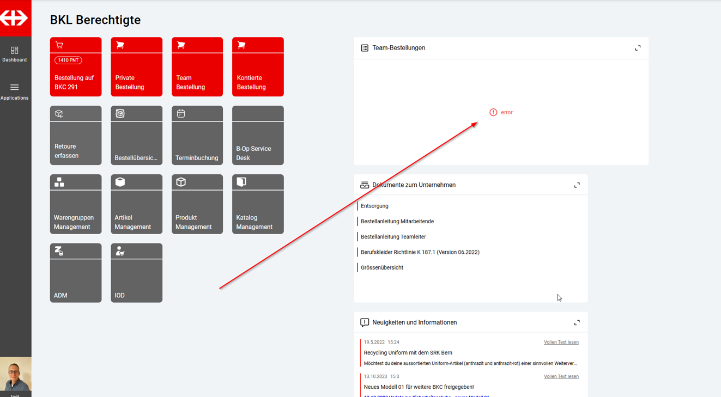Click the user profile photo thumbnail
Screen dimensions: 721x397
(x=15, y=375)
